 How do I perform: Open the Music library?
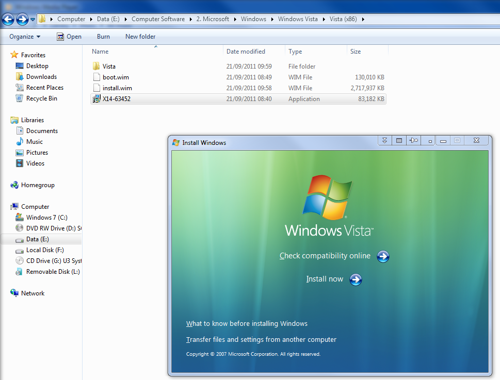pyautogui.click(x=35, y=142)
